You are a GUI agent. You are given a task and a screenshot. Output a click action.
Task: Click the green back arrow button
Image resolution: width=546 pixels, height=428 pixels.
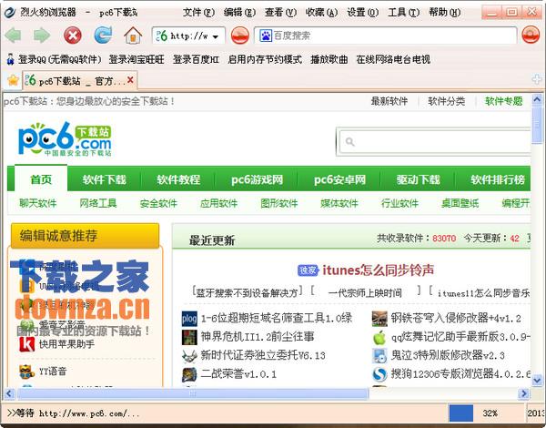coord(14,36)
